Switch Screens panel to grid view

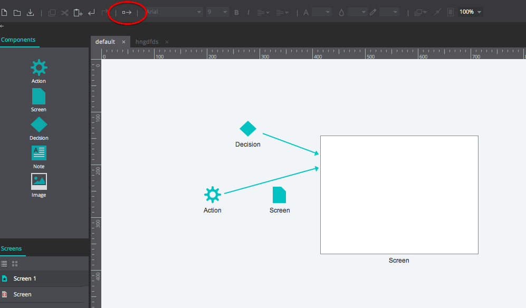[x=15, y=264]
